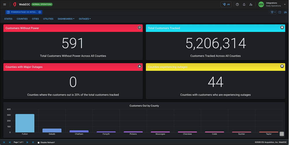289x145 pixels.
Task: Open the user settings person icon
Action: pyautogui.click(x=251, y=4)
